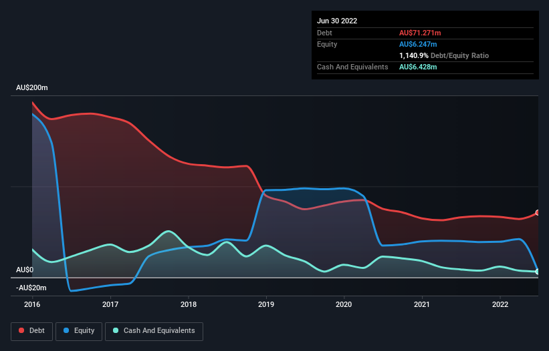The width and height of the screenshot is (549, 351).
Task: Click the blue Equity legend dot
Action: [x=66, y=330]
